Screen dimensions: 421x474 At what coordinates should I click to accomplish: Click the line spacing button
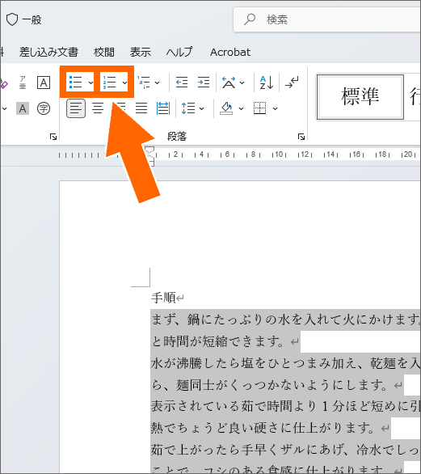[188, 108]
